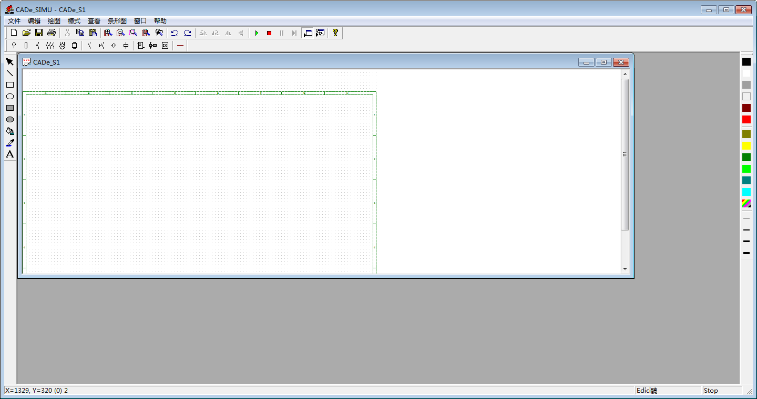Open the motors component icon
The image size is (757, 399).
(x=62, y=46)
